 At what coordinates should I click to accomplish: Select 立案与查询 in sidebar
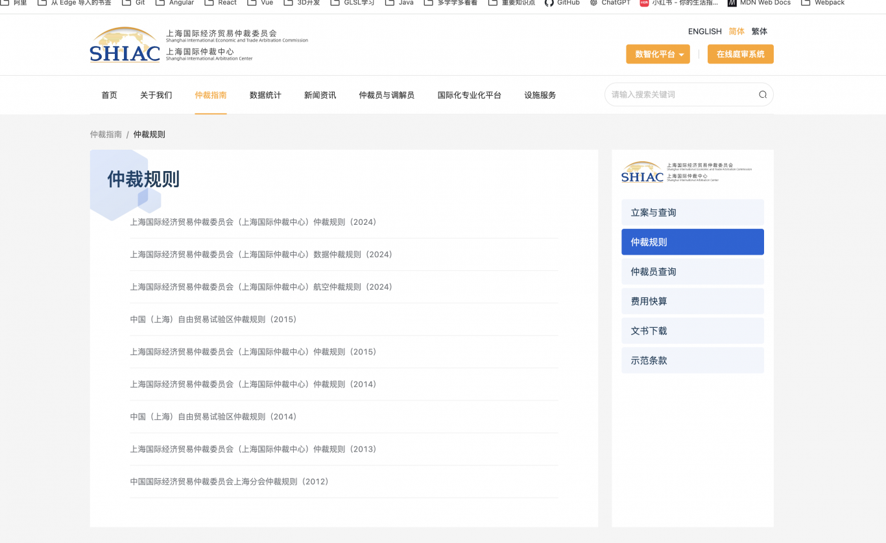(693, 213)
